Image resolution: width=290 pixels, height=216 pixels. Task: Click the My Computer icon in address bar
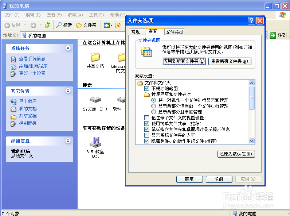coord(24,35)
